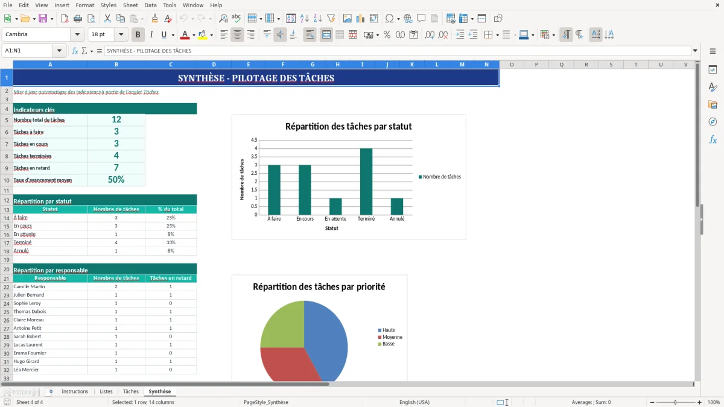Open the Borders dropdown arrow
This screenshot has height=407, width=724.
point(497,35)
